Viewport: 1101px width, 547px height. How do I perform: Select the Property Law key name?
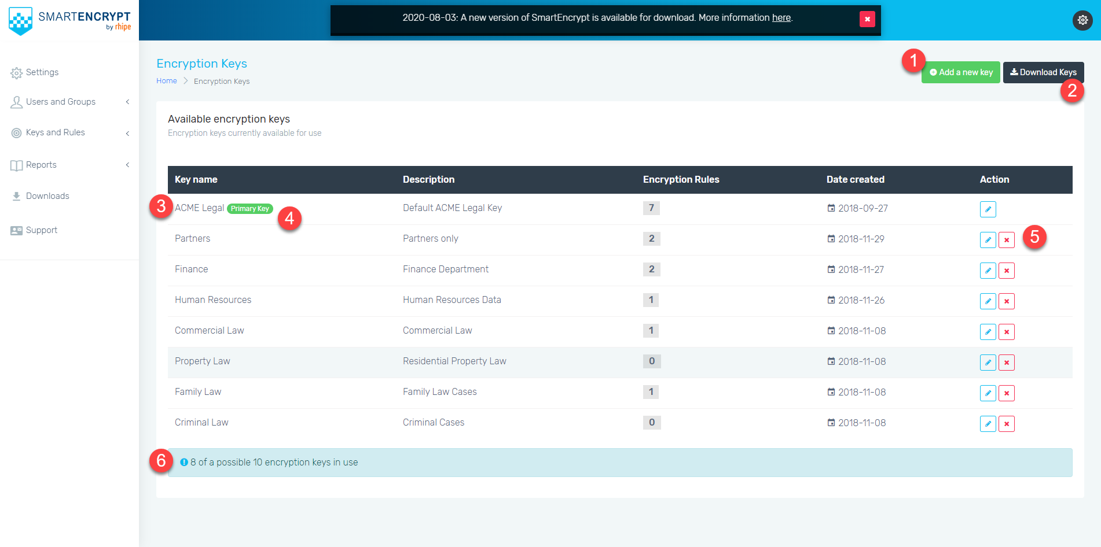202,361
